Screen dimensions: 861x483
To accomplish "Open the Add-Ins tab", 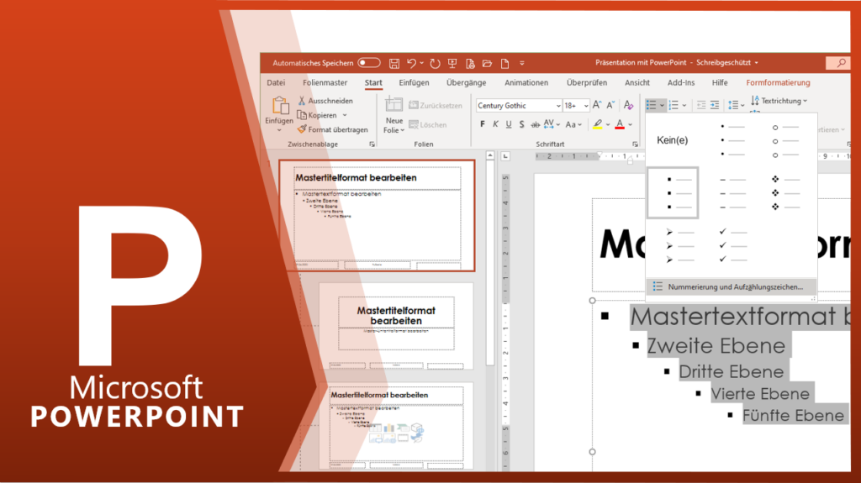I will 681,83.
